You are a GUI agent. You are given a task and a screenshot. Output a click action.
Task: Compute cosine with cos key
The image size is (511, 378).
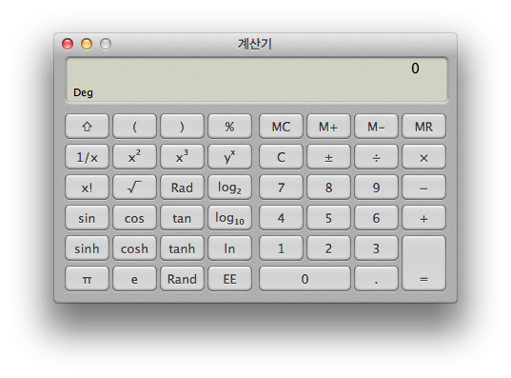134,218
